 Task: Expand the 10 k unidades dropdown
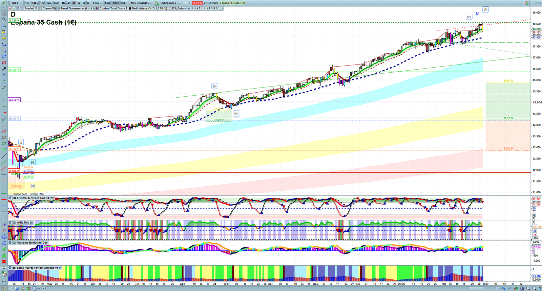(141, 3)
